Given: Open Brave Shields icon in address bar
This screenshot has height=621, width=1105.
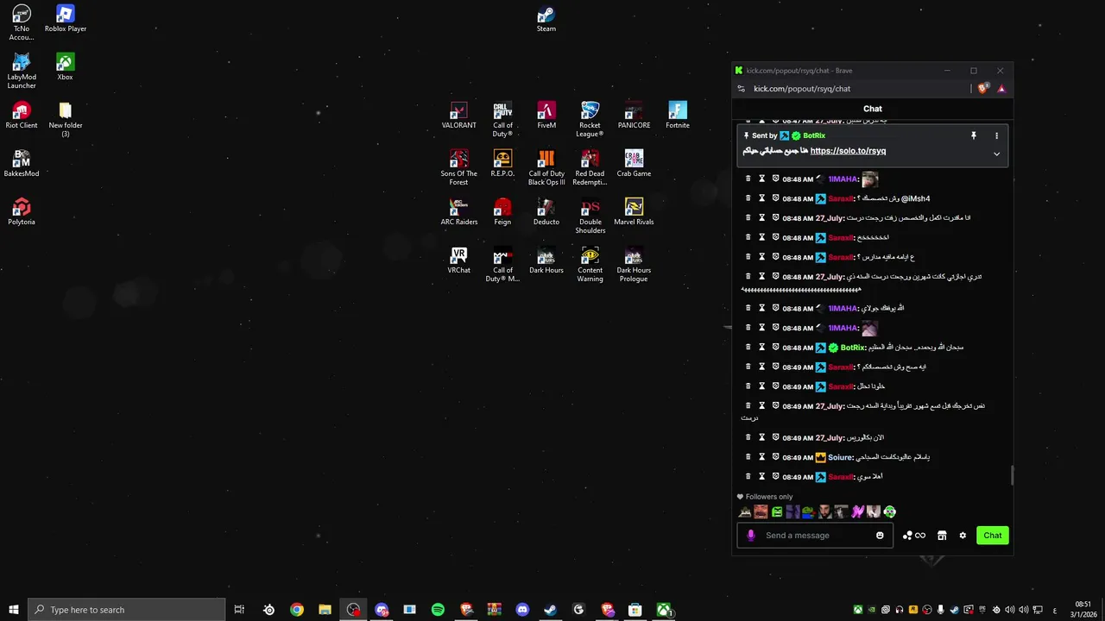Looking at the screenshot, I should click(983, 88).
